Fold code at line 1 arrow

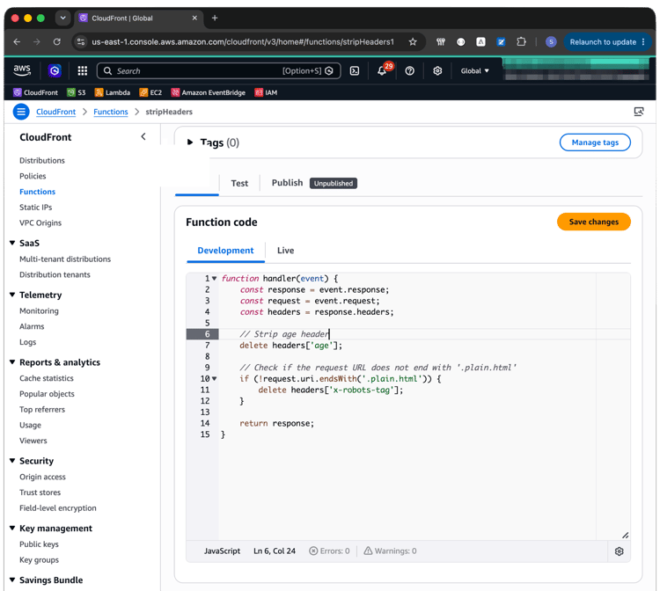[x=214, y=278]
